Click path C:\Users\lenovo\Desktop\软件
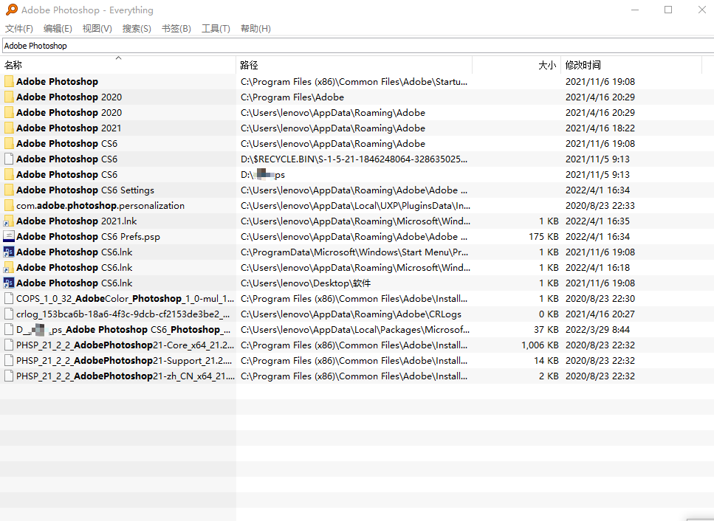Screen dimensions: 714x521 coord(306,283)
